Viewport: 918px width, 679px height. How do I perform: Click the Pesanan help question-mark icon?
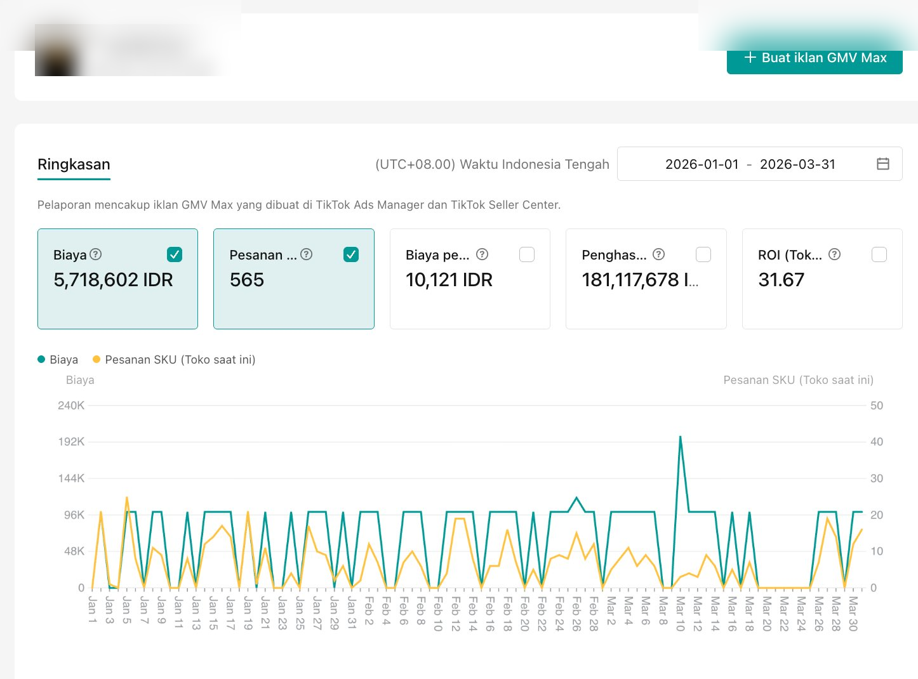pos(307,254)
